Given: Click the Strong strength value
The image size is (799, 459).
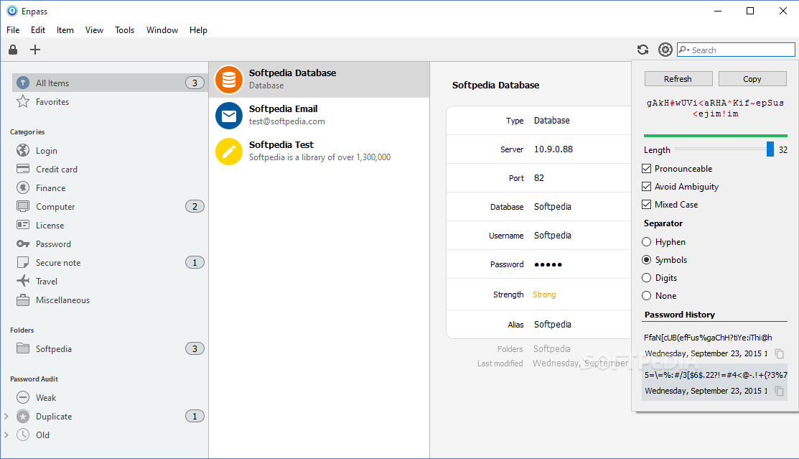Looking at the screenshot, I should (544, 295).
